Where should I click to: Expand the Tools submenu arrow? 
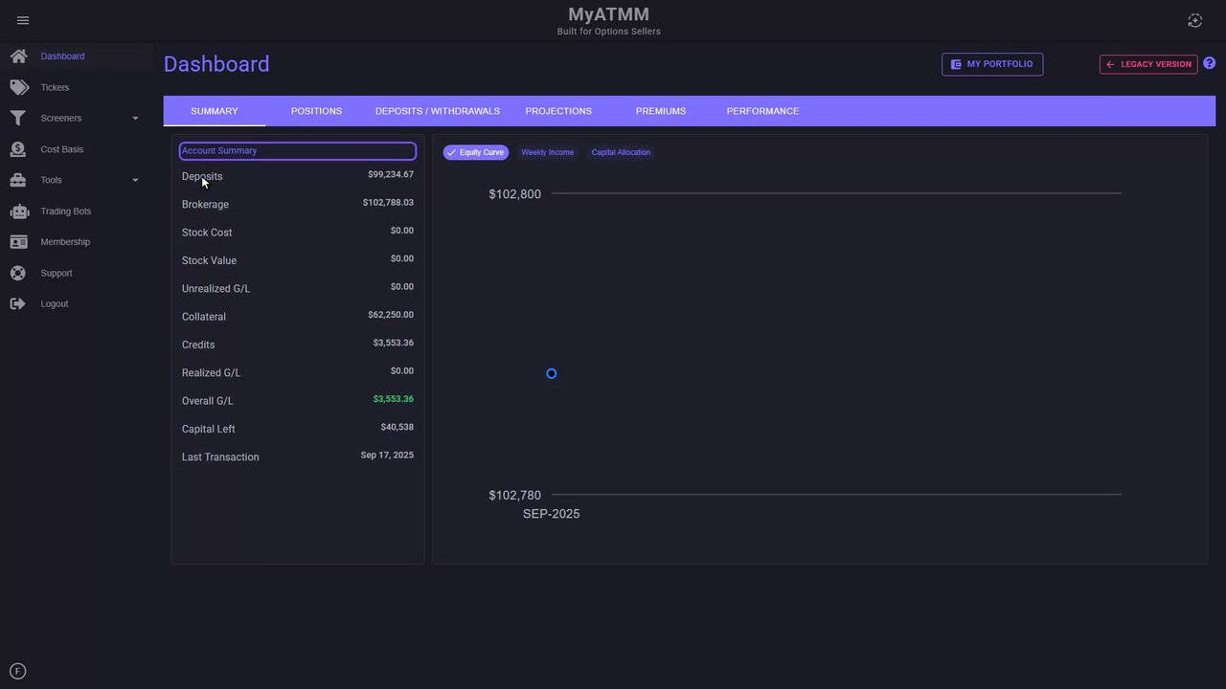tap(135, 180)
